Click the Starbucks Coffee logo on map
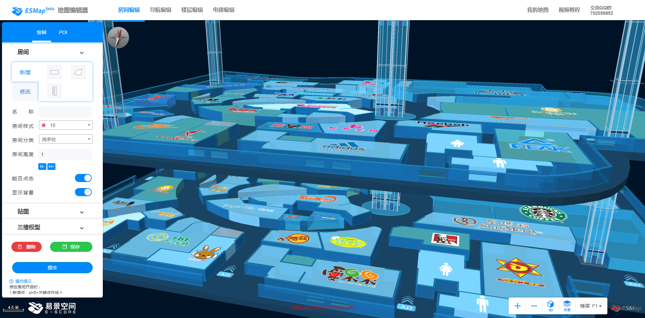This screenshot has width=645, height=318. (543, 214)
